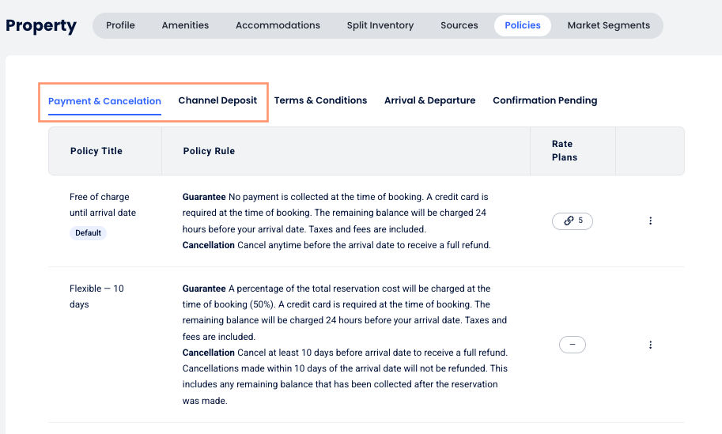Open the three-dot menu for Flexible 10 days policy
The width and height of the screenshot is (722, 434).
tap(650, 345)
